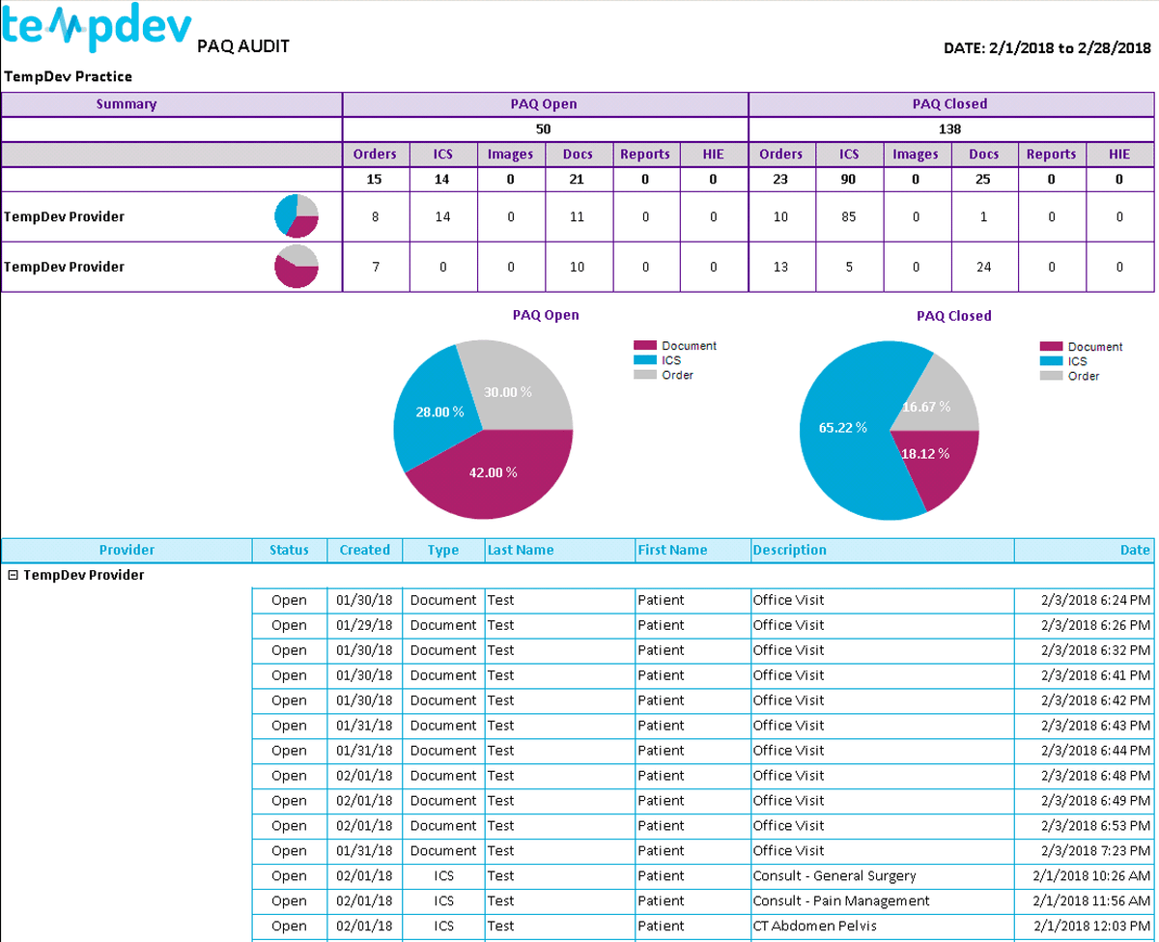Select the first provider's pie chart thumbnail

[x=296, y=216]
